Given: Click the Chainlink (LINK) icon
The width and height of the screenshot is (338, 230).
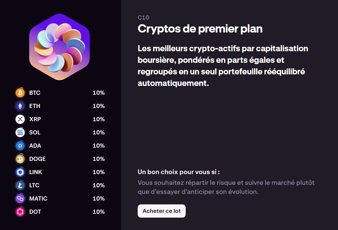Looking at the screenshot, I should click(x=20, y=172).
